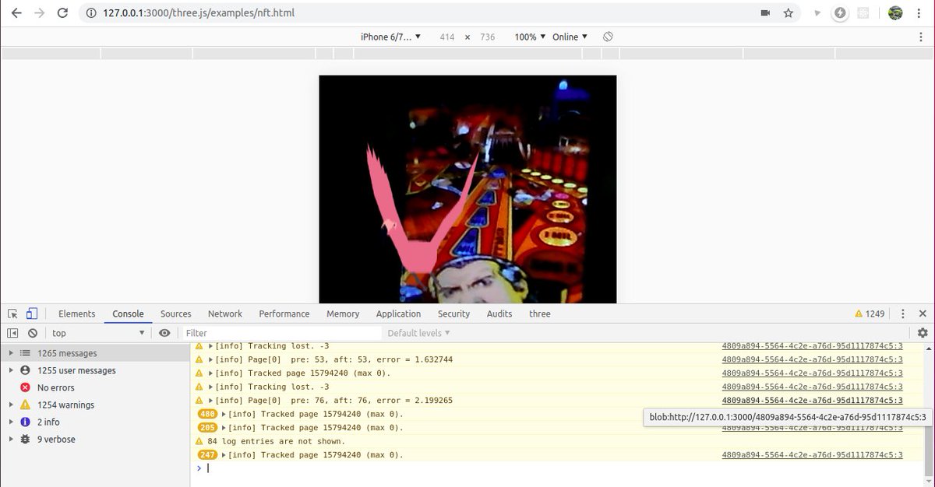Reload the nft.html page
Image resolution: width=935 pixels, height=487 pixels.
coord(62,12)
